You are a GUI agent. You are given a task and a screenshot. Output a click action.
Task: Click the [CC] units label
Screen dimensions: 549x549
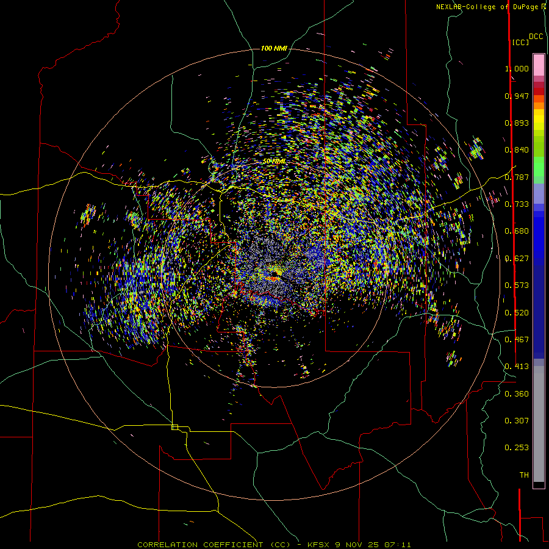(x=521, y=42)
